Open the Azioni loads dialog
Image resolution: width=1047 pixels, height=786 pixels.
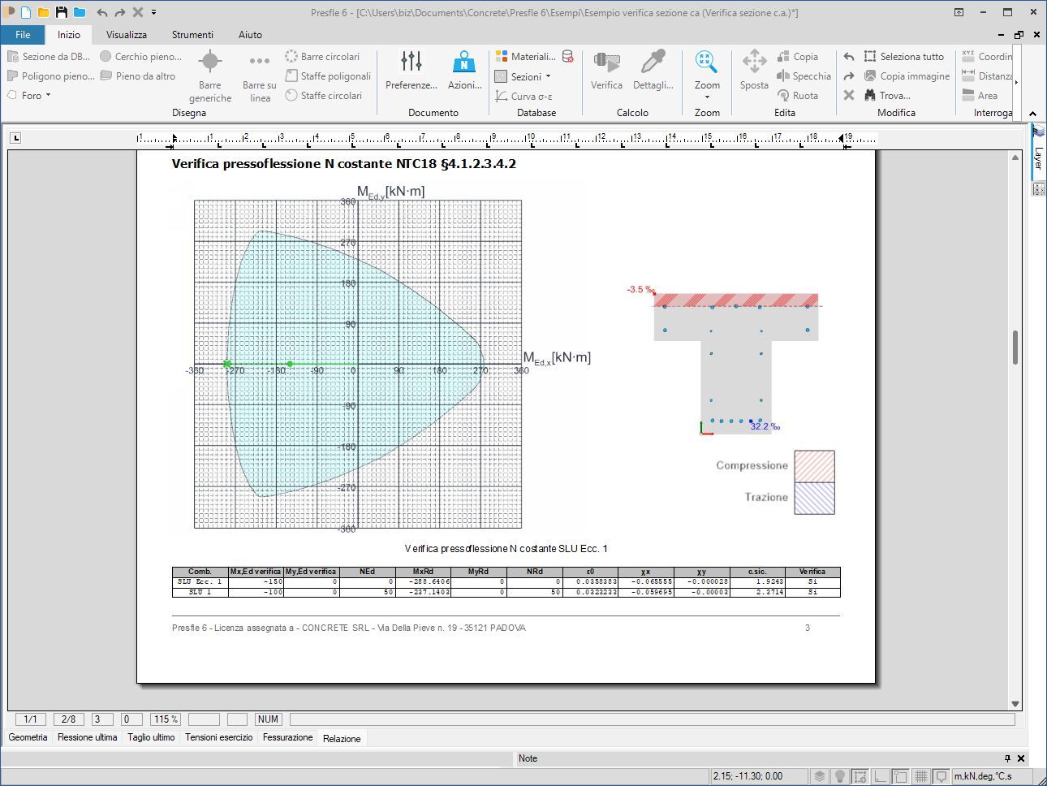tap(463, 71)
